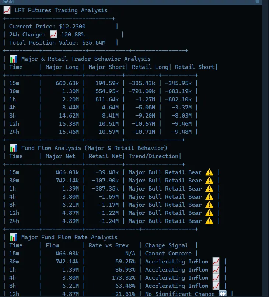The width and height of the screenshot is (269, 297).
Task: Click warning icon in Fund Flow 12h row
Action: (x=209, y=213)
